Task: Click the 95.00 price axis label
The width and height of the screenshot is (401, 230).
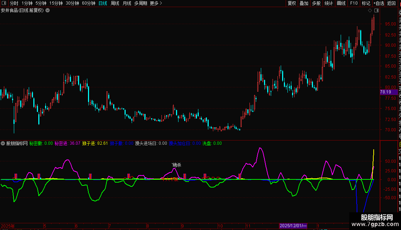Action: click(x=390, y=24)
